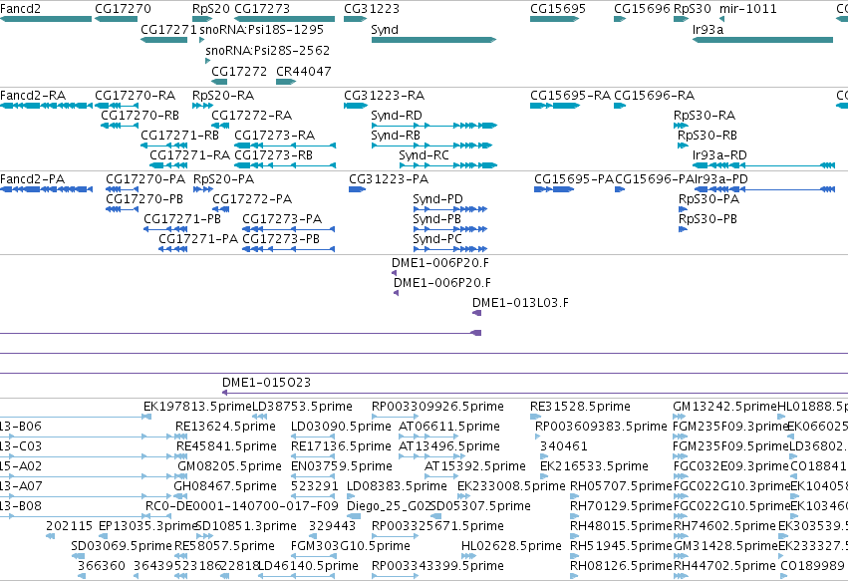The image size is (848, 581).
Task: Select the EN03759.5prime EST label
Action: pyautogui.click(x=341, y=466)
